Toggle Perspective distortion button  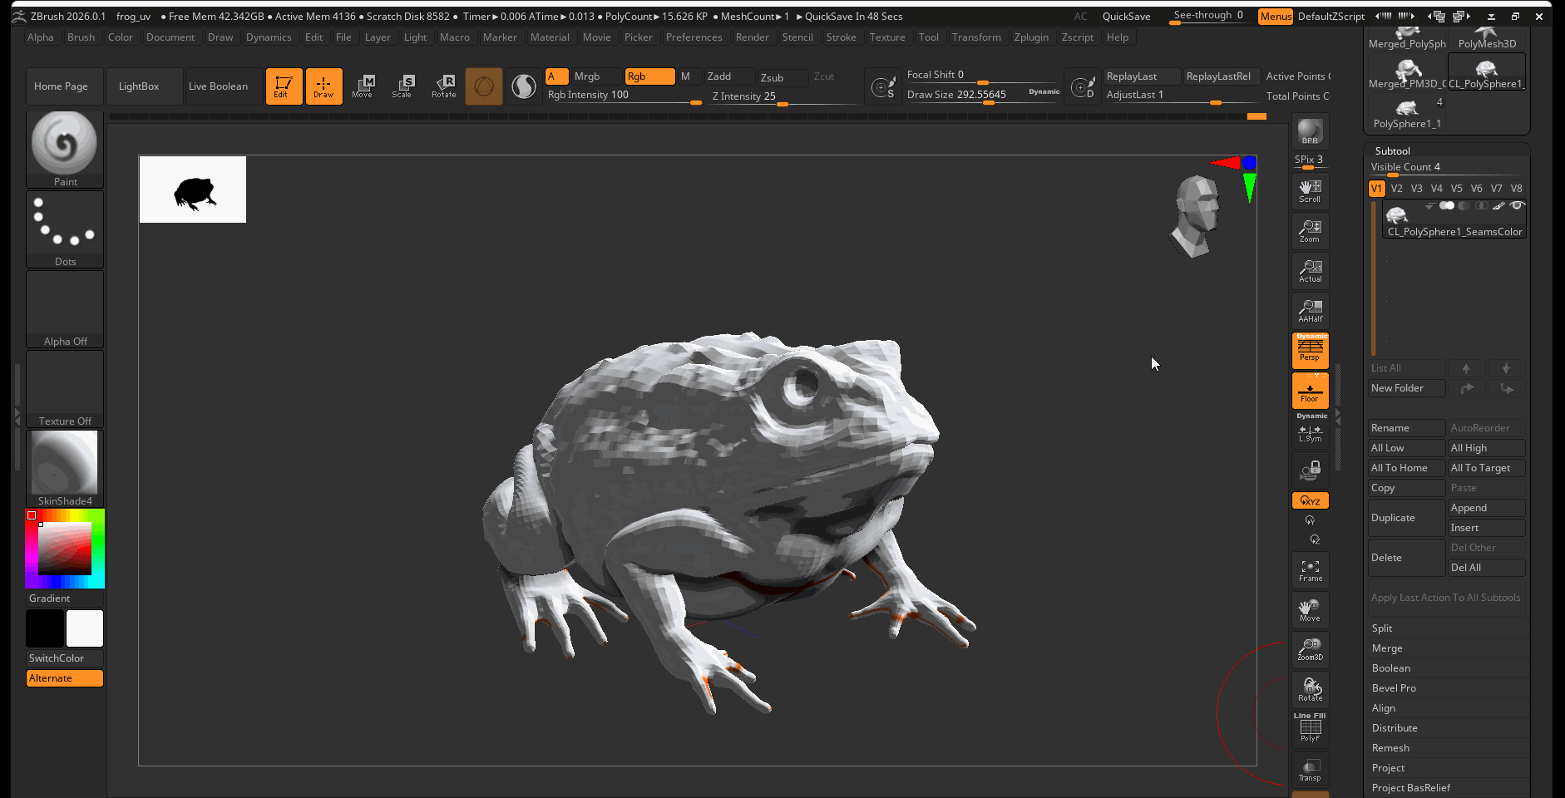pos(1310,350)
